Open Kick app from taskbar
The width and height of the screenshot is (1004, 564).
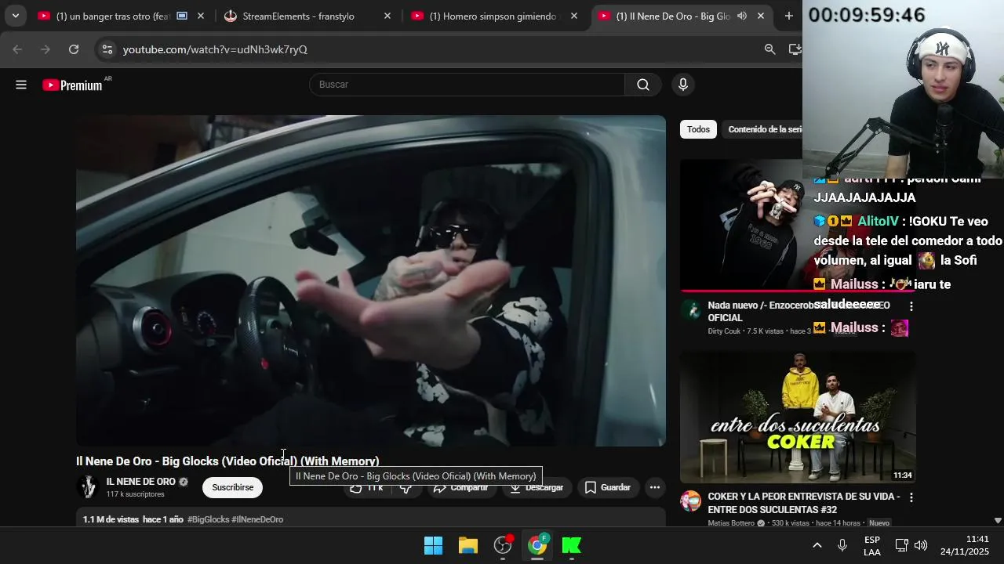click(572, 545)
